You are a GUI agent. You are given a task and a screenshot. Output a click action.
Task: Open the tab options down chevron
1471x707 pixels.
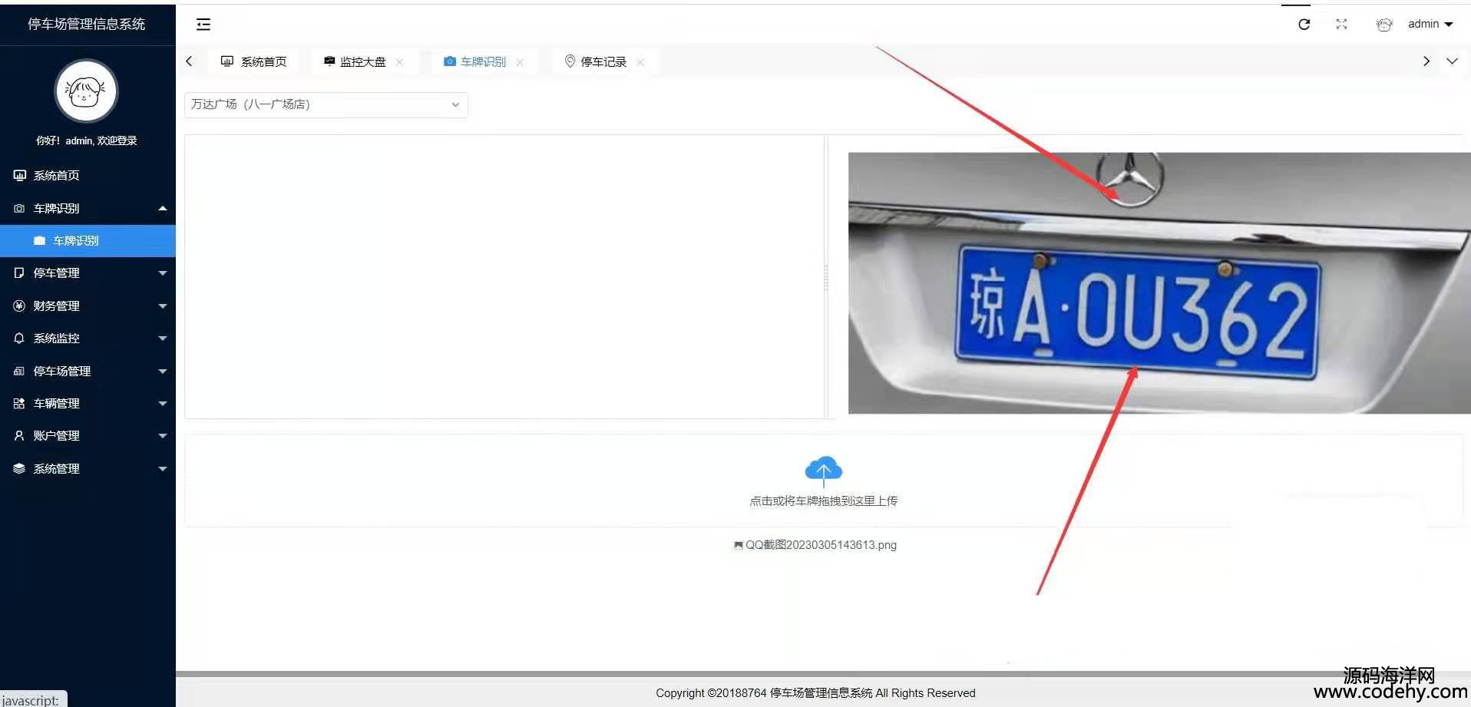(x=1452, y=61)
